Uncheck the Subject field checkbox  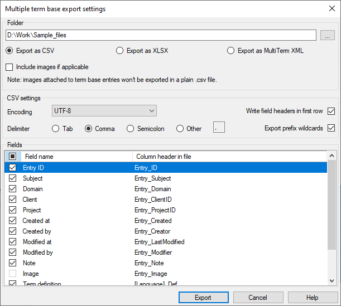click(x=13, y=178)
